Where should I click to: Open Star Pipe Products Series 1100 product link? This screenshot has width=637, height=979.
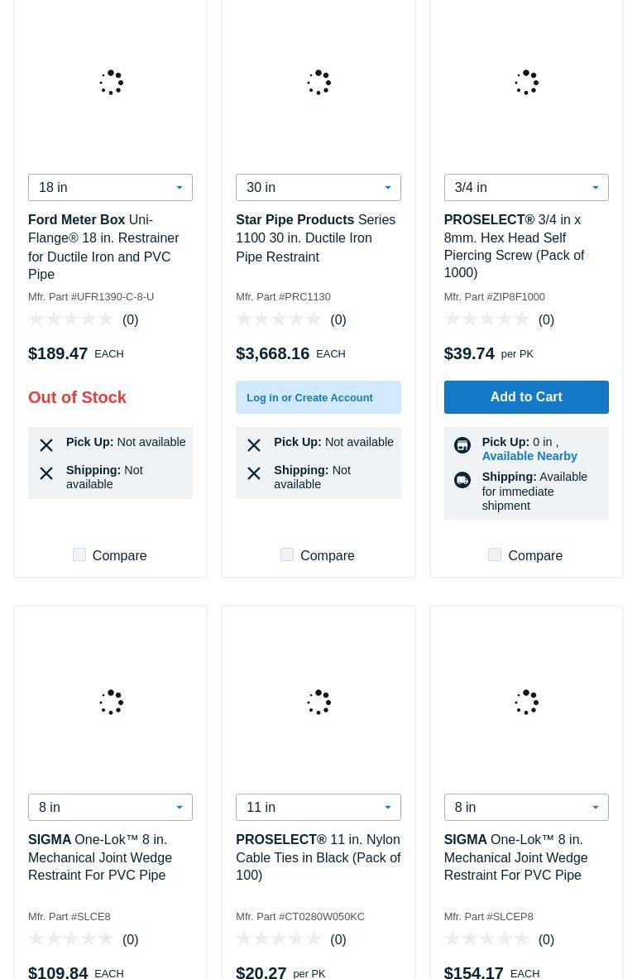point(315,238)
